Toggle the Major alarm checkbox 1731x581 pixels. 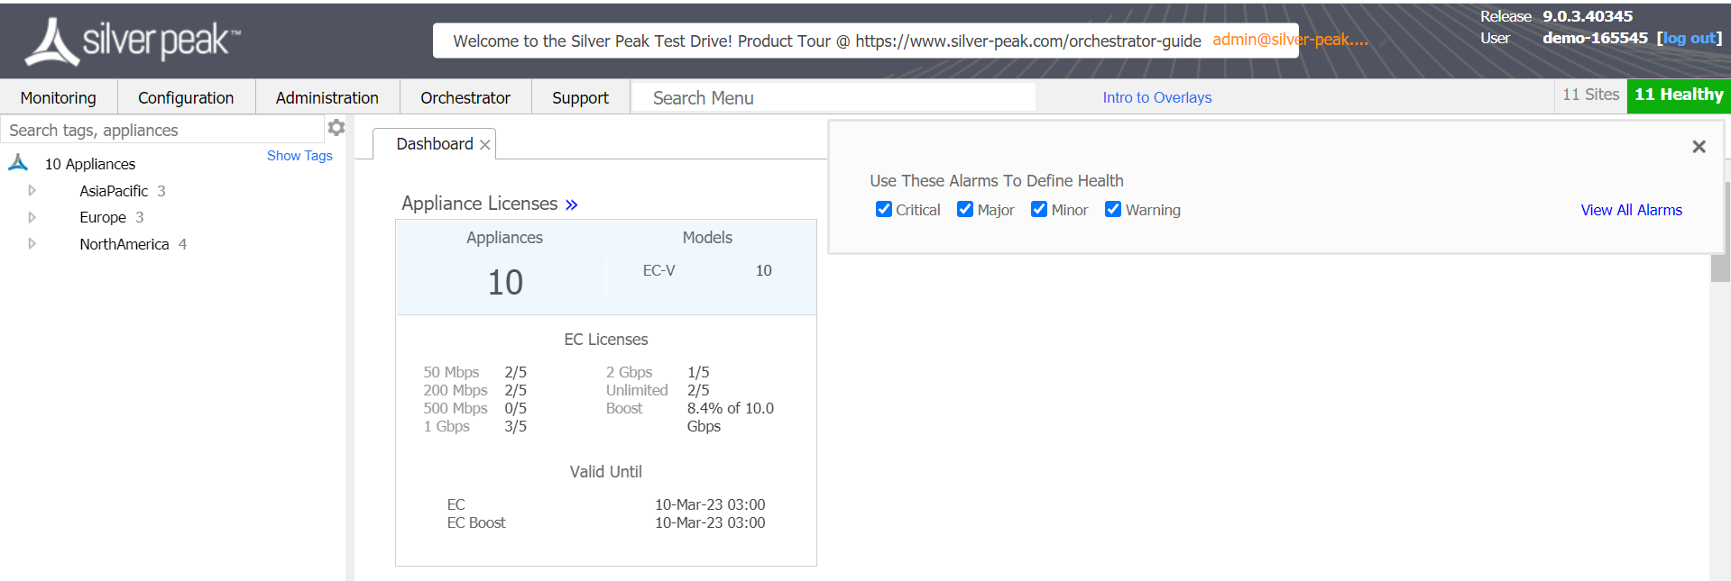[965, 209]
